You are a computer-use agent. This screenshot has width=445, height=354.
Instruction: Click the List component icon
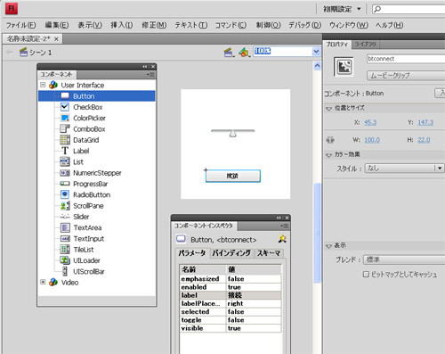tap(65, 161)
